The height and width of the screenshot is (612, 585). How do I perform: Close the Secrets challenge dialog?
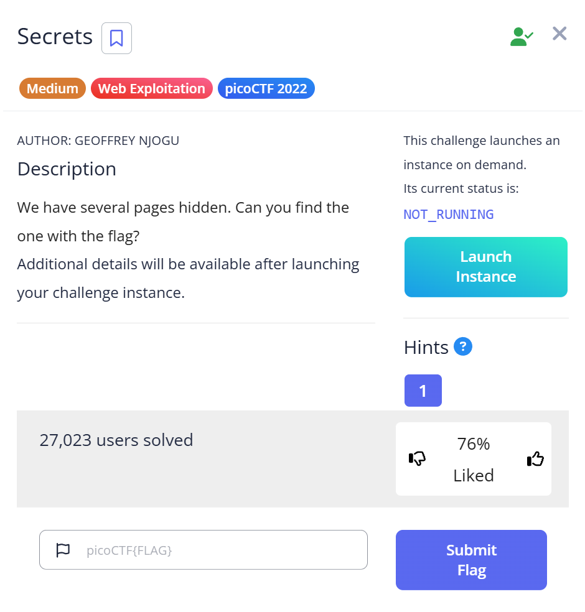tap(559, 34)
